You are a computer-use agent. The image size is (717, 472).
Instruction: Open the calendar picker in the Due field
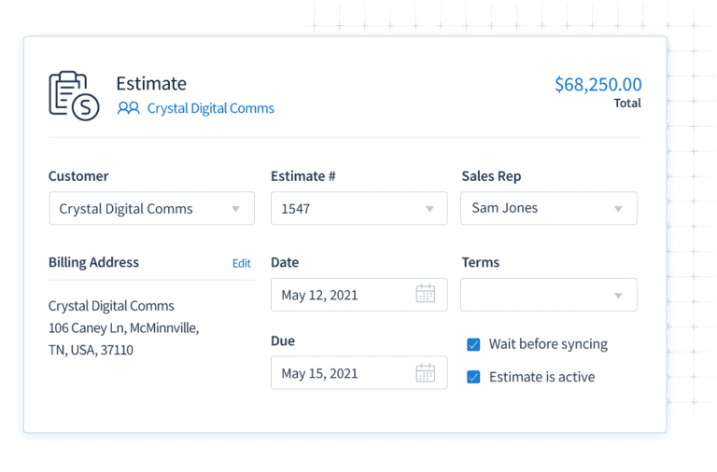pyautogui.click(x=425, y=373)
